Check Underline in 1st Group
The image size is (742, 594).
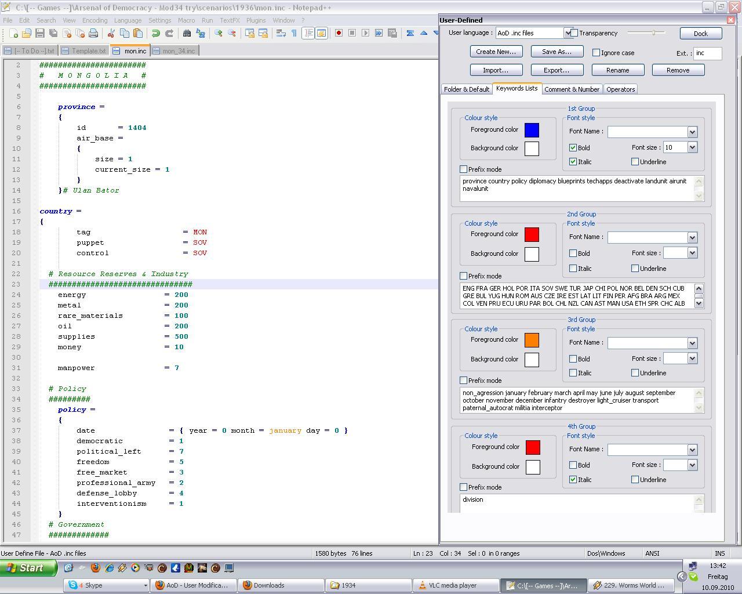click(x=635, y=162)
